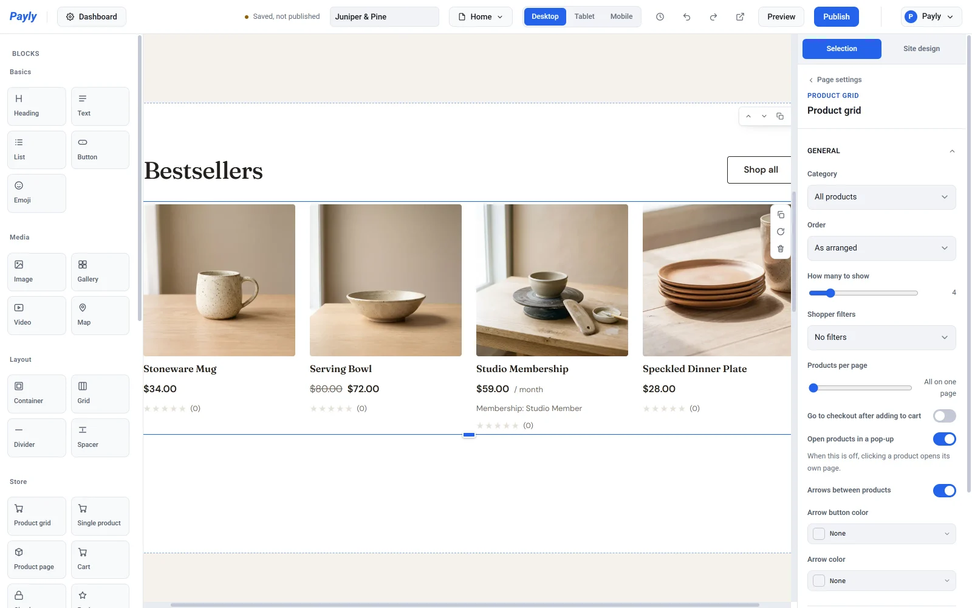The width and height of the screenshot is (972, 608).
Task: Switch to Mobile view
Action: click(x=621, y=16)
